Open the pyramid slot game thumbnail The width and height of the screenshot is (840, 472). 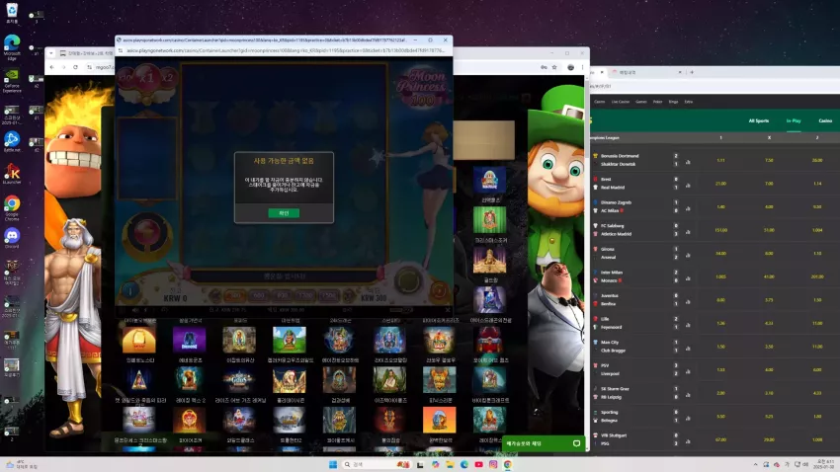[x=138, y=380]
